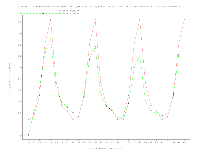Click the red line peak at hour 12

(x=51, y=20)
